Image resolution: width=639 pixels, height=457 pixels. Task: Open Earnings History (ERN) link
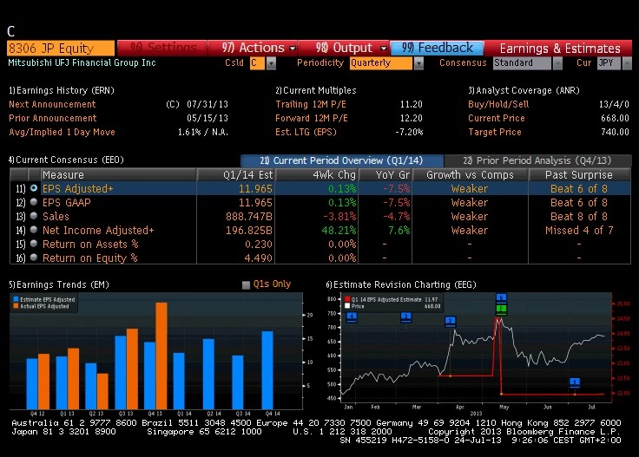click(62, 90)
